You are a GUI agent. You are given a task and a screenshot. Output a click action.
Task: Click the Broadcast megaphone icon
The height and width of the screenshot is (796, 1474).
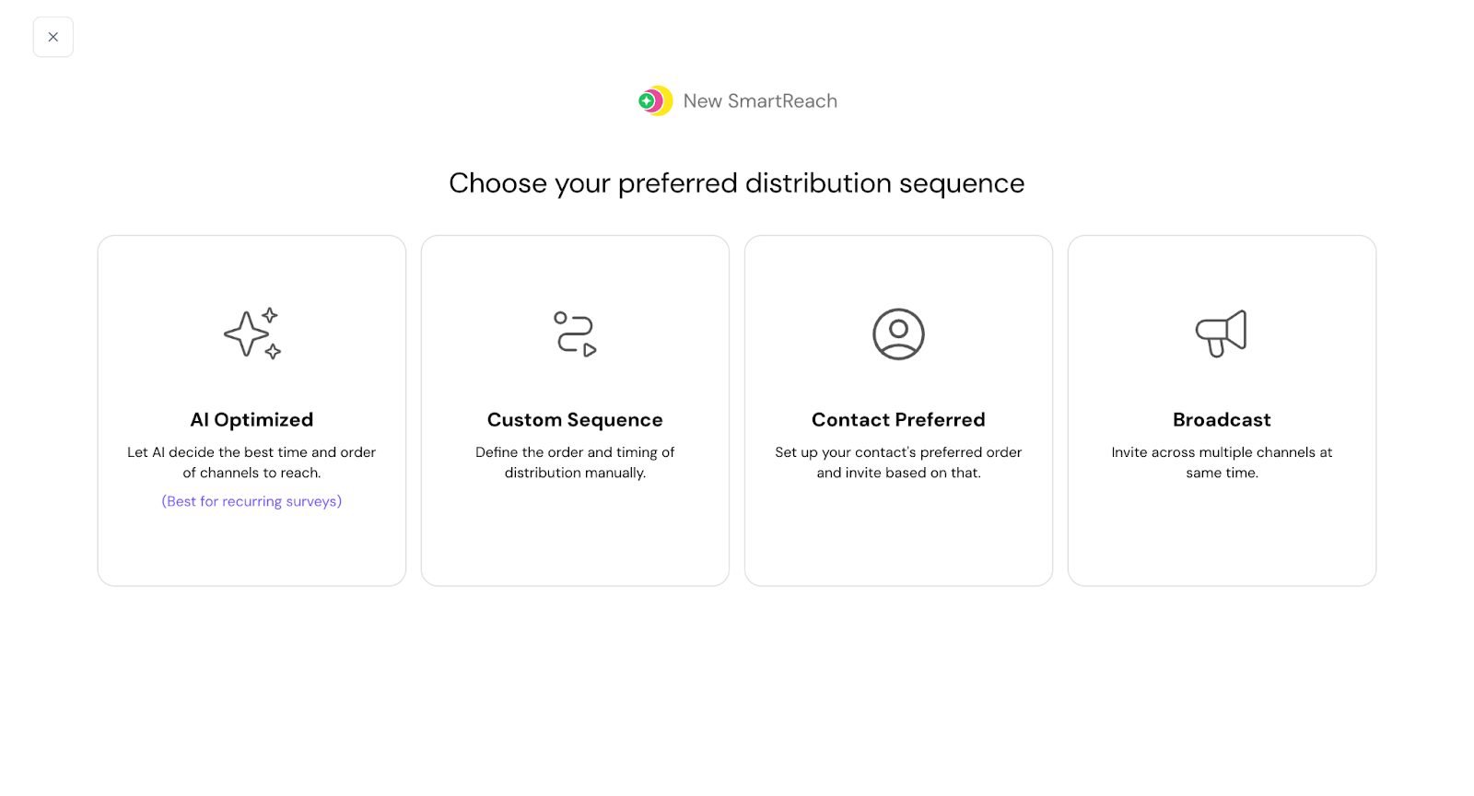pos(1222,334)
